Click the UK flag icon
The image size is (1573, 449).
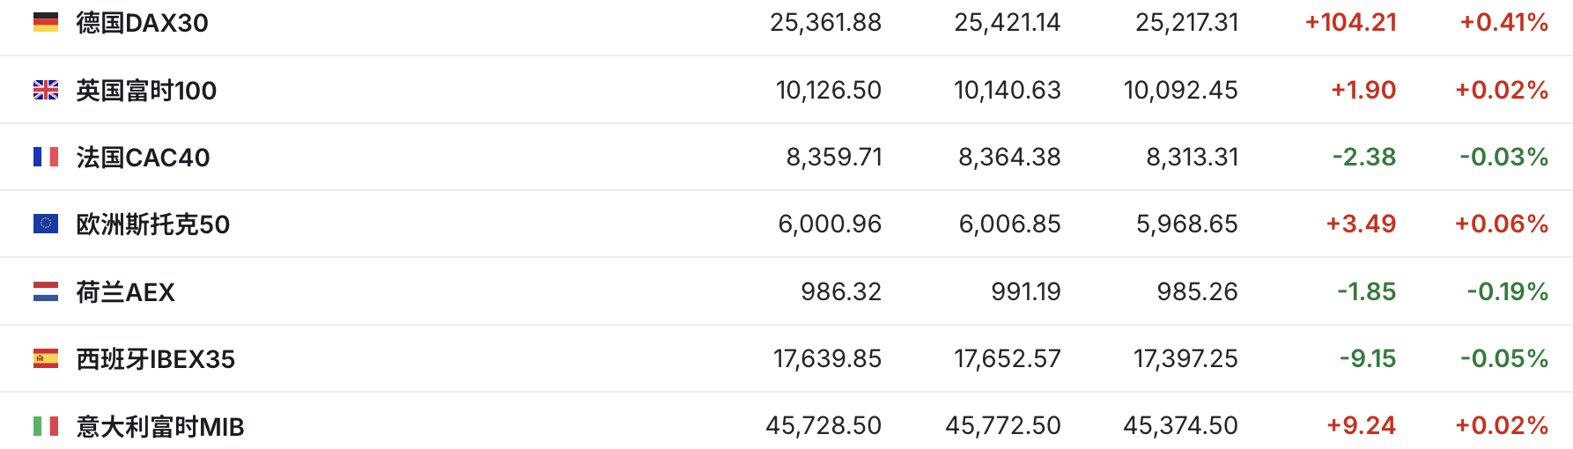46,90
